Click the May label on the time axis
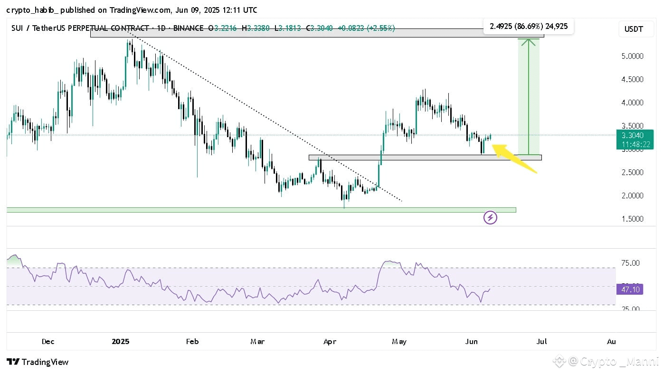Image resolution: width=663 pixels, height=373 pixels. coord(399,341)
